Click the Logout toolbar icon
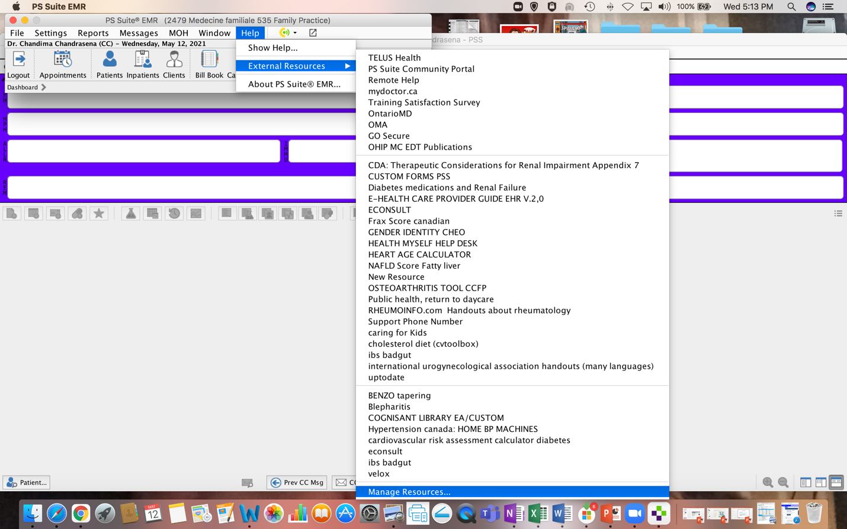The width and height of the screenshot is (847, 529). click(x=18, y=64)
